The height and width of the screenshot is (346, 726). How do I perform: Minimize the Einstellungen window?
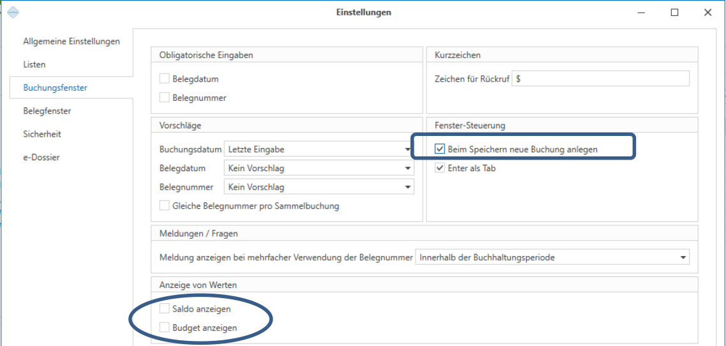641,13
